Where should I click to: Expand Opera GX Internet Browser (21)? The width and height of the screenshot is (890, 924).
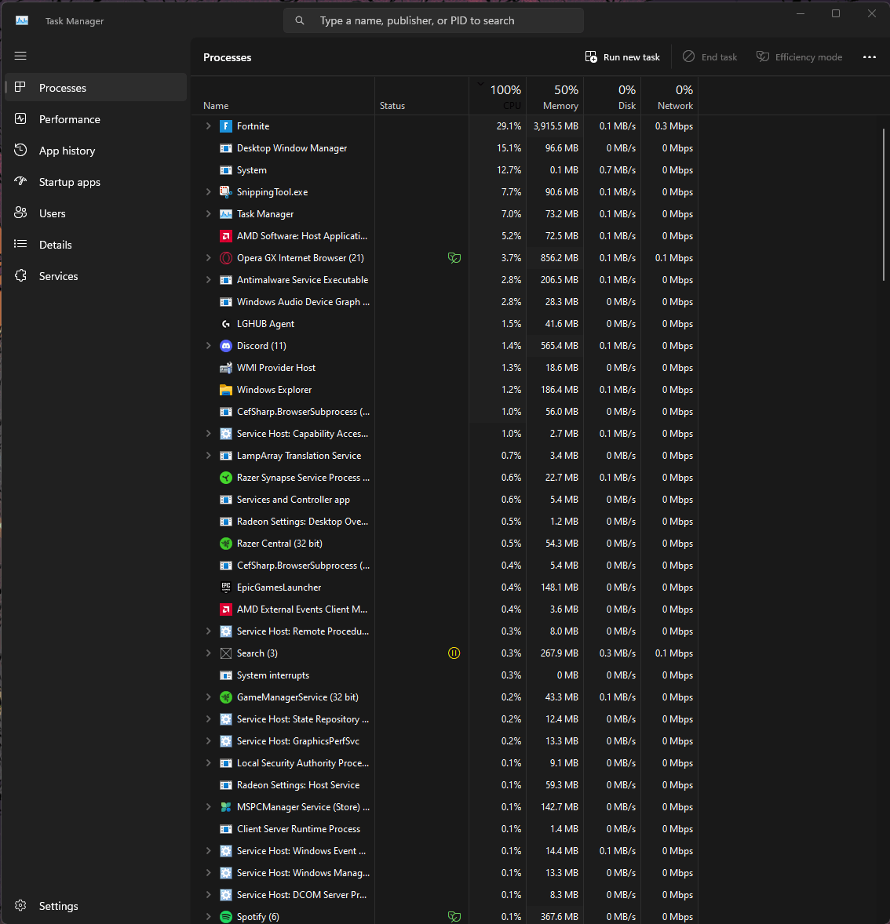(208, 258)
